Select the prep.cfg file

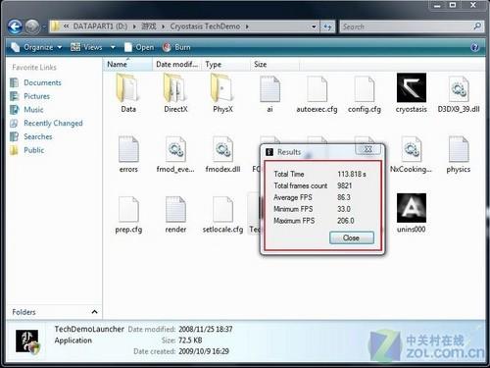[128, 215]
